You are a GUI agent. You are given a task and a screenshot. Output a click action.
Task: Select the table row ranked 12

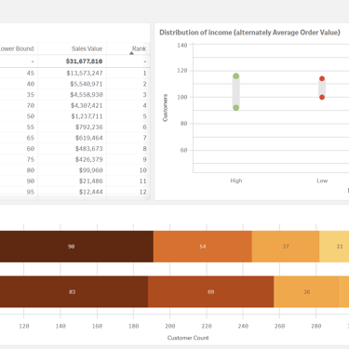(x=74, y=192)
